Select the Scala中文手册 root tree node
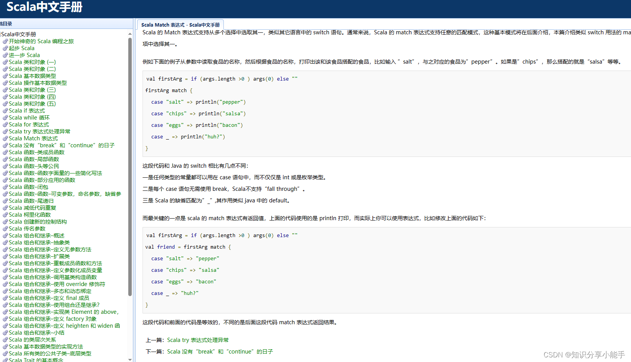The image size is (631, 362). (x=18, y=34)
